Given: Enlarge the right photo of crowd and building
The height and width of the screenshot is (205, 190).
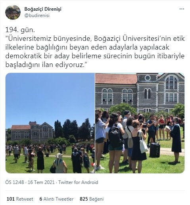Looking at the screenshot, I should click(x=140, y=123).
